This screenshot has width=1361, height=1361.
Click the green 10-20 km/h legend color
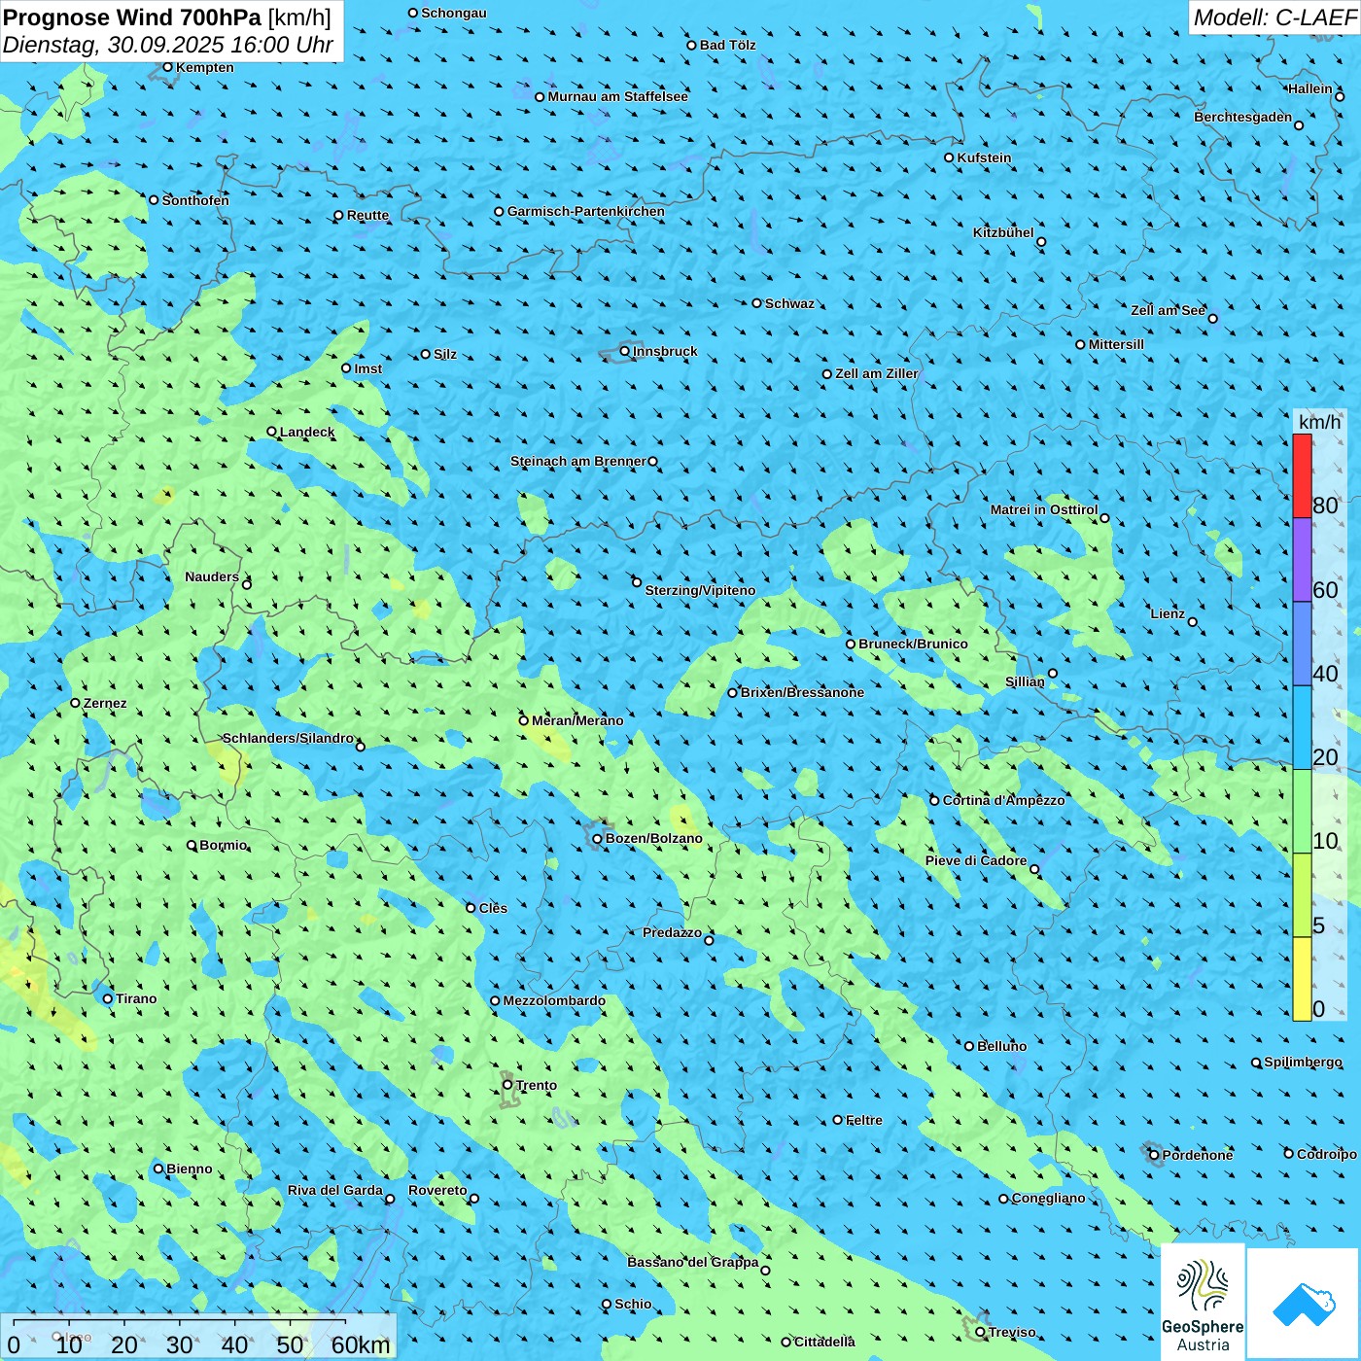click(1302, 811)
